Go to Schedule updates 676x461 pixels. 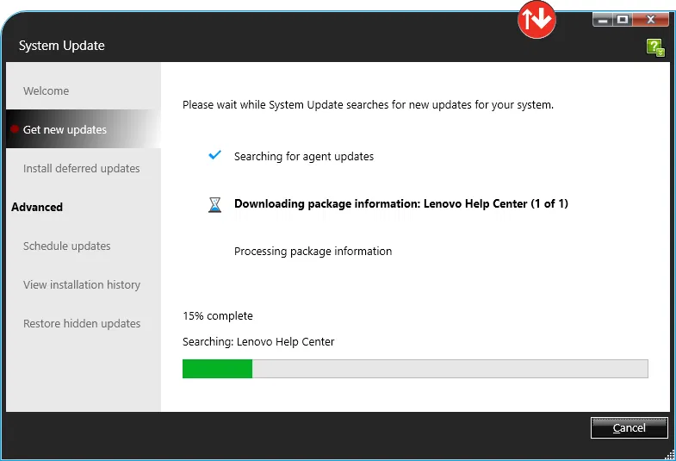pos(67,246)
